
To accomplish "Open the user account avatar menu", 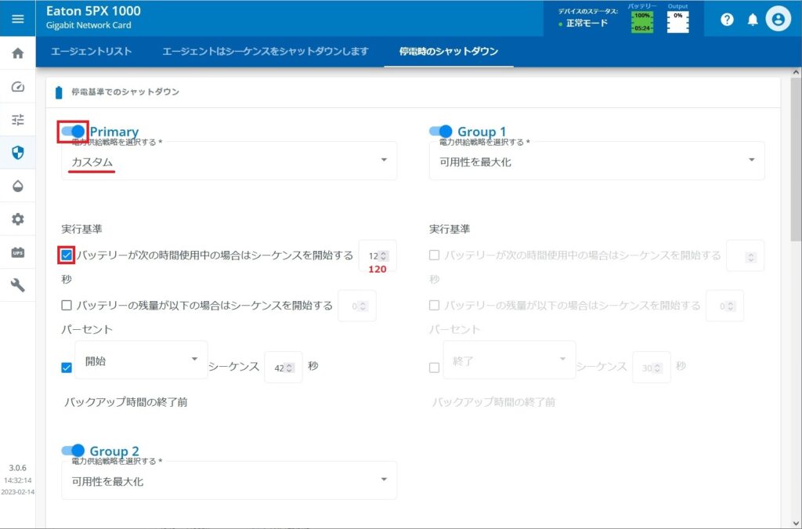I will (x=779, y=19).
